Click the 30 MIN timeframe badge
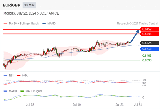Image resolution: width=160 pixels, height=109 pixels. coord(29,5)
